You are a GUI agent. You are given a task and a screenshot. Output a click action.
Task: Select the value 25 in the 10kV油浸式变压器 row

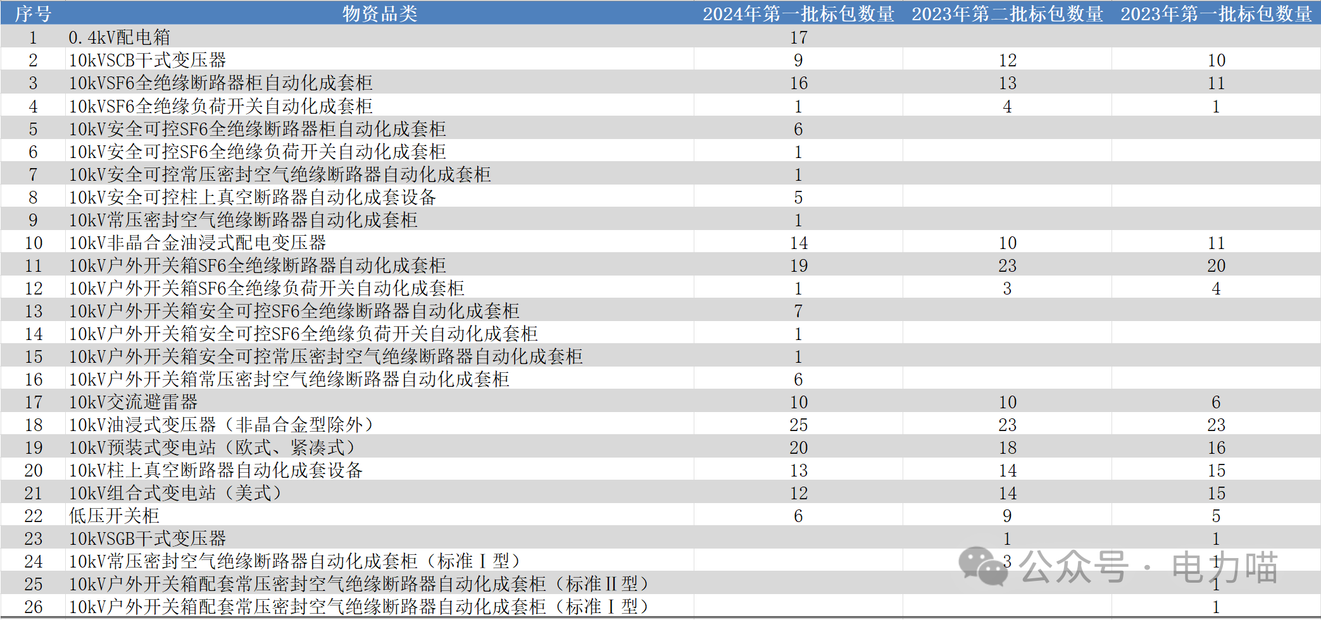(x=798, y=425)
